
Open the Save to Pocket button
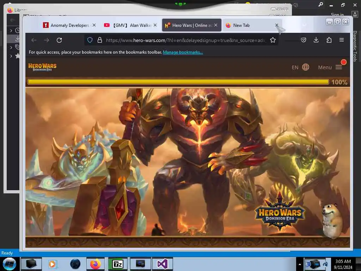(x=304, y=40)
